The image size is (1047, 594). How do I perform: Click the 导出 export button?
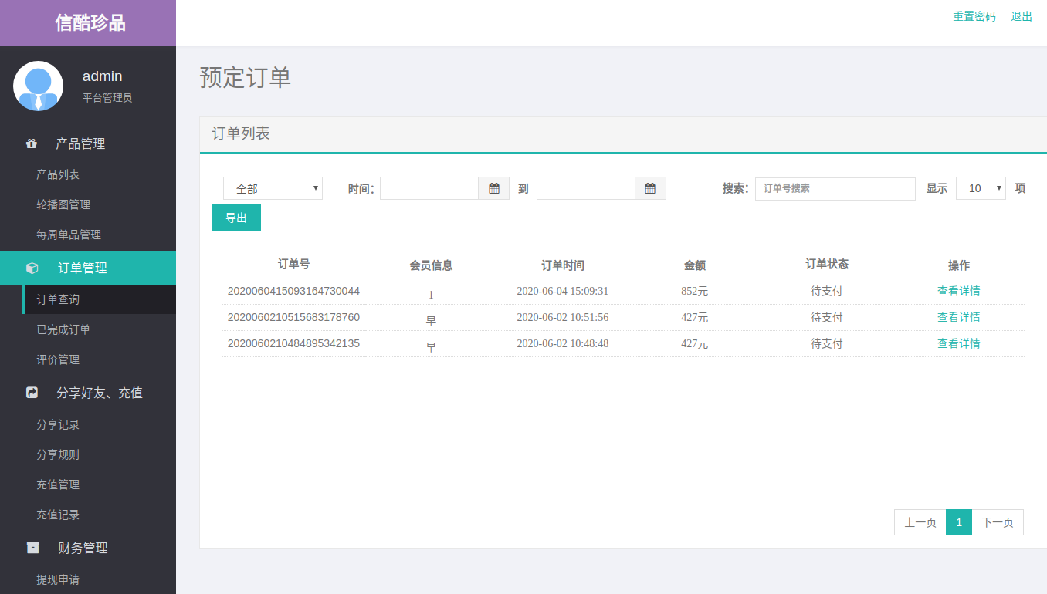(236, 218)
